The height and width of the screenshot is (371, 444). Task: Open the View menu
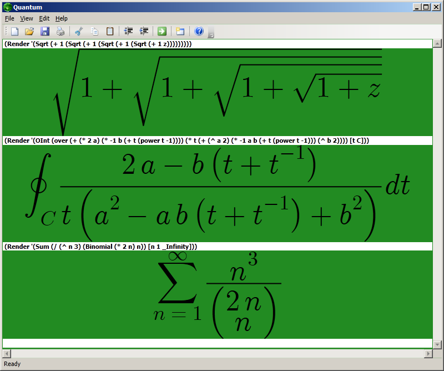[x=26, y=18]
